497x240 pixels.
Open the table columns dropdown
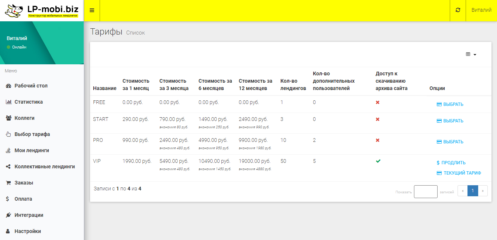pos(471,54)
